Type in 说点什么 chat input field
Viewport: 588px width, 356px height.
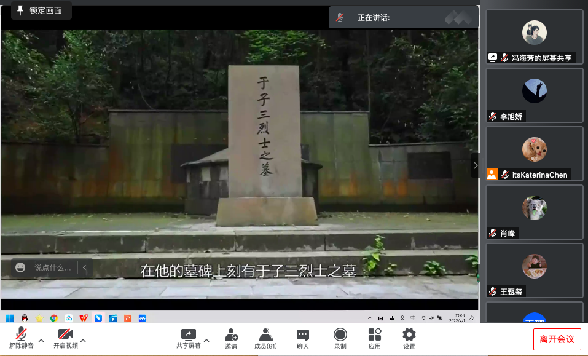(53, 267)
